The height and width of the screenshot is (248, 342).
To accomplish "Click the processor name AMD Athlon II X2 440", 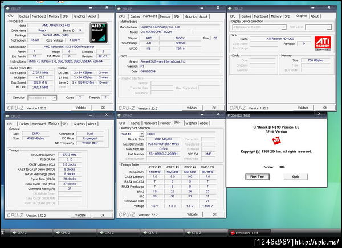I will coord(56,26).
